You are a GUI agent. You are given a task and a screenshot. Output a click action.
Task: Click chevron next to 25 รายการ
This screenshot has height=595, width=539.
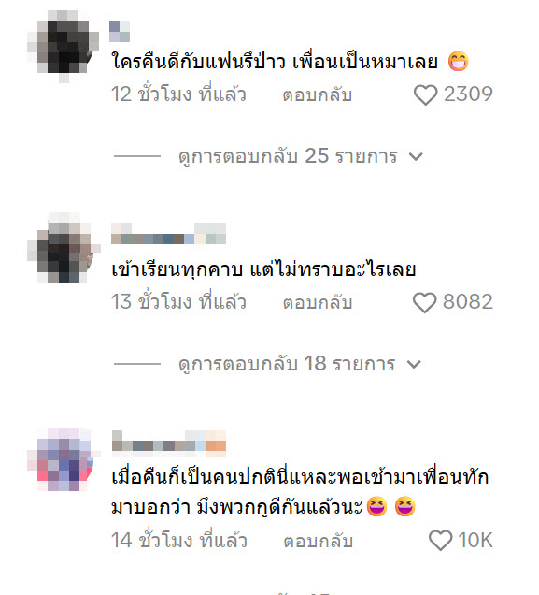(416, 157)
